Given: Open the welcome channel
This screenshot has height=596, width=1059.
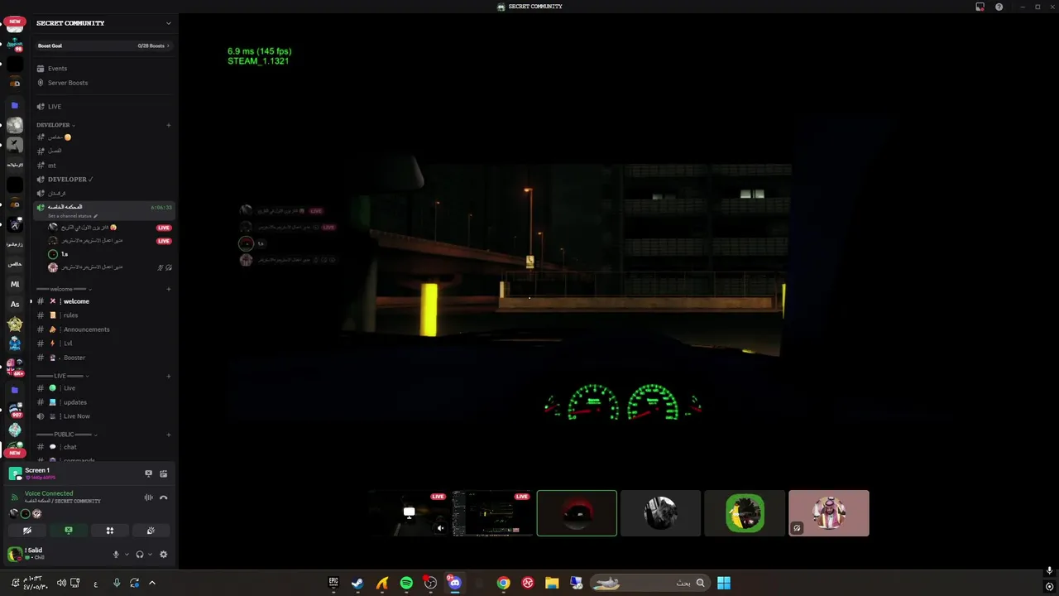Looking at the screenshot, I should pyautogui.click(x=103, y=301).
